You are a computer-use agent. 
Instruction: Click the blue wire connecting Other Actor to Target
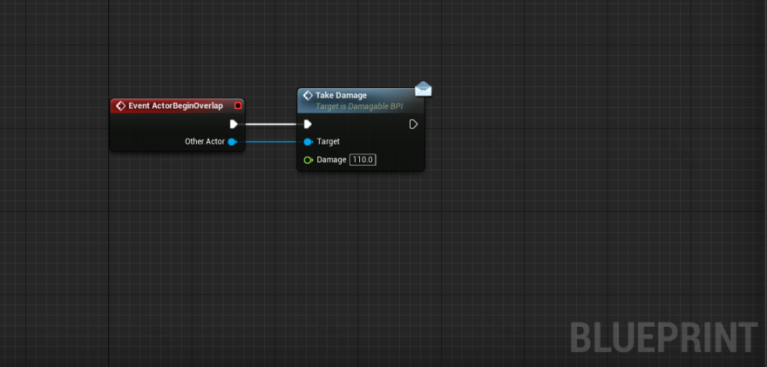[269, 141]
